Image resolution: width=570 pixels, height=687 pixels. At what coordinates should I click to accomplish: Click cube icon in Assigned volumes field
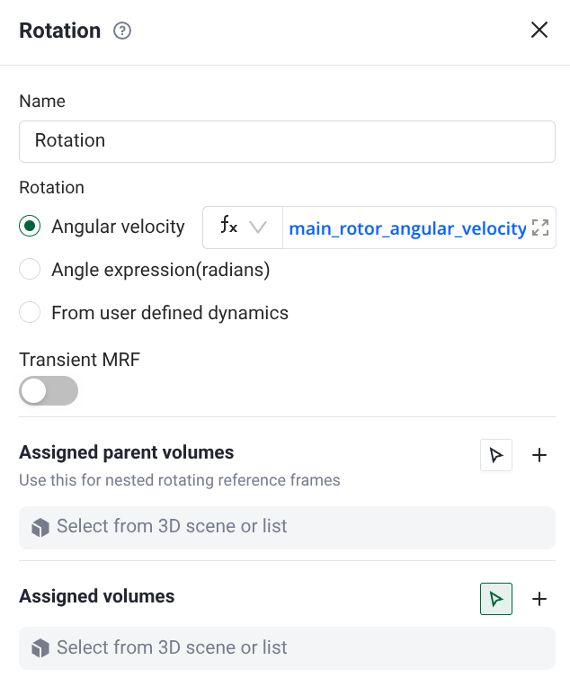pos(40,648)
